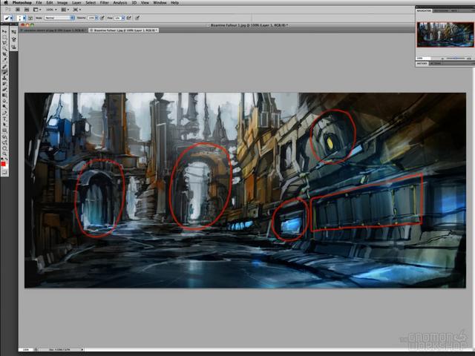Open the red foreground color swatch
The height and width of the screenshot is (356, 475).
[x=3, y=164]
